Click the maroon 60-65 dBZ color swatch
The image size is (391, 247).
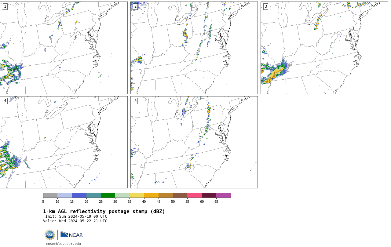coord(209,195)
